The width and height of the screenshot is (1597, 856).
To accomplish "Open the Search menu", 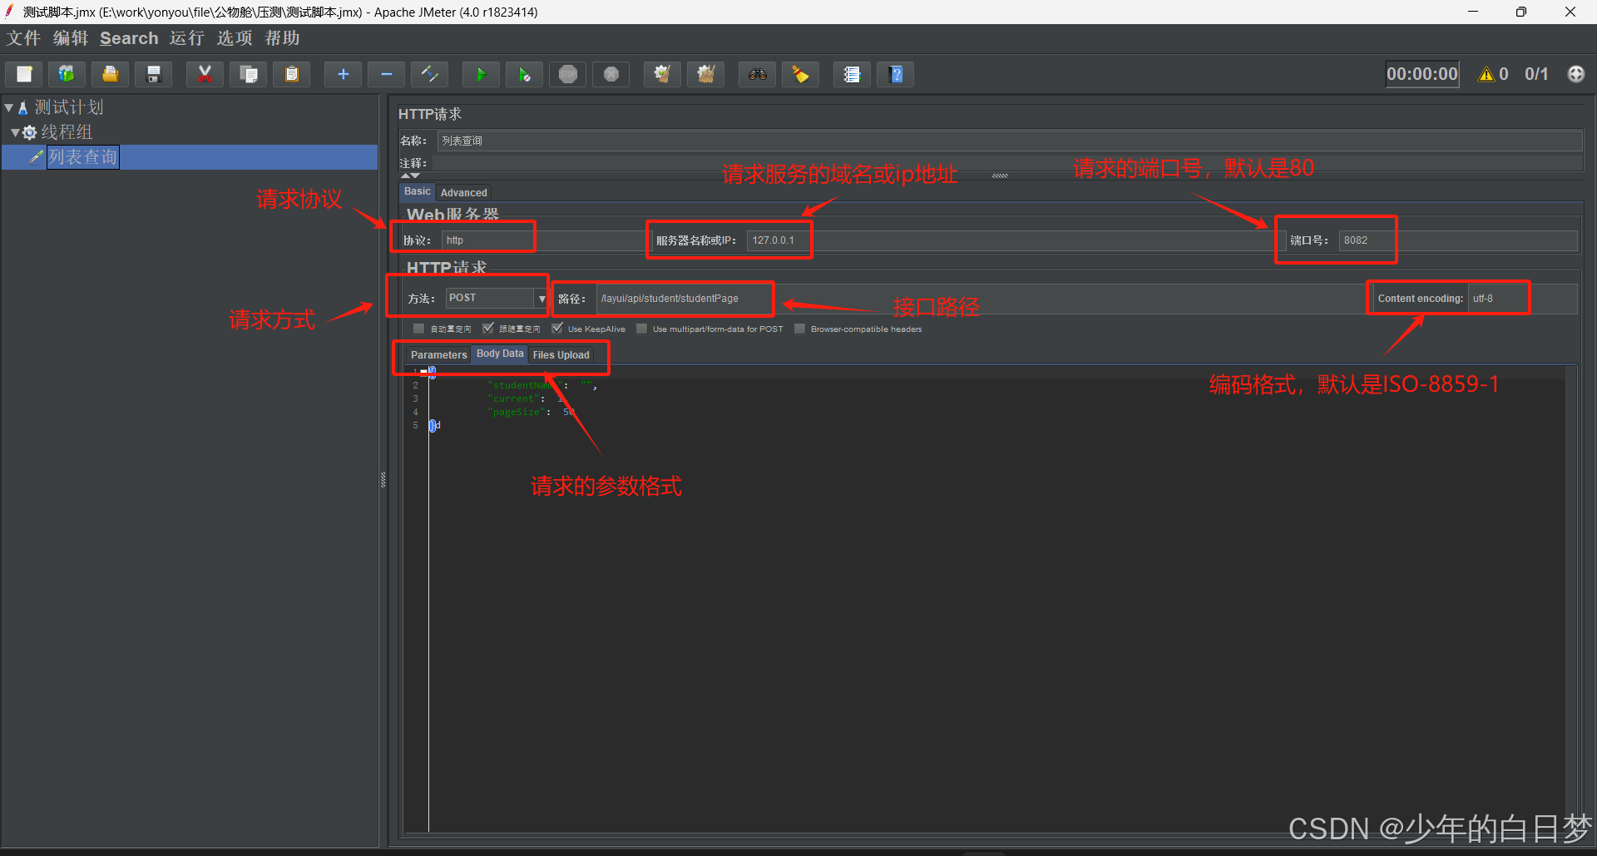I will (x=129, y=38).
